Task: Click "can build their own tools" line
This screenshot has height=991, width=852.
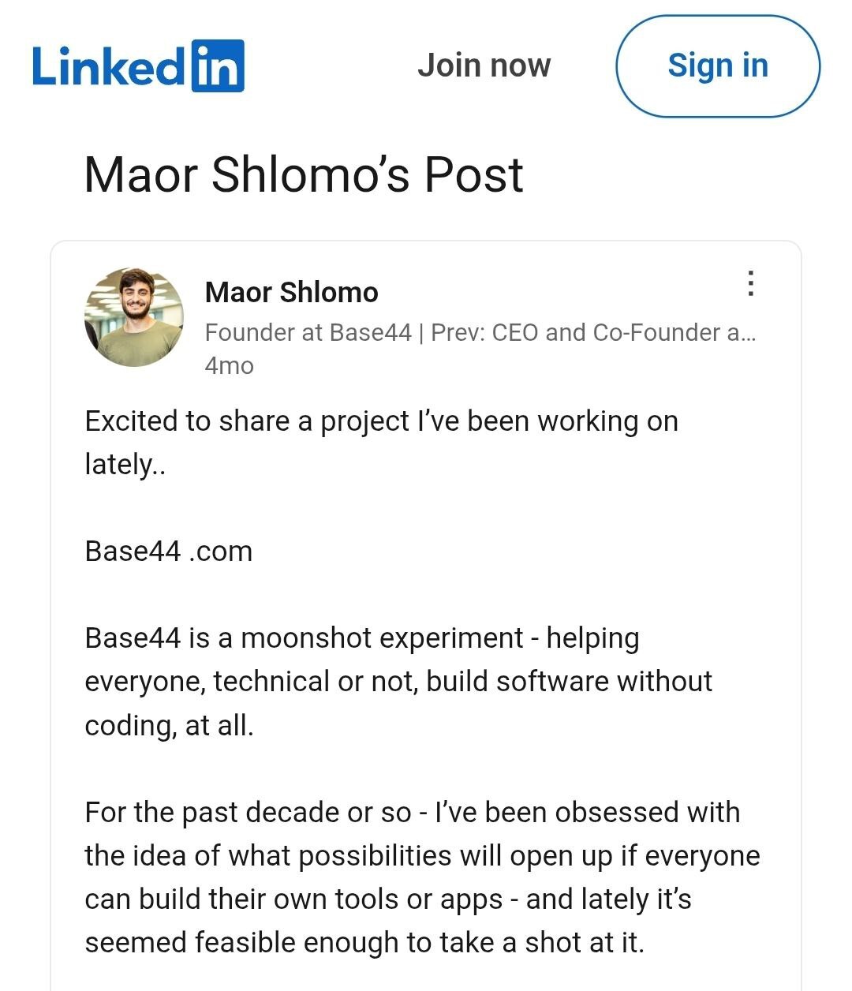Action: coord(387,899)
